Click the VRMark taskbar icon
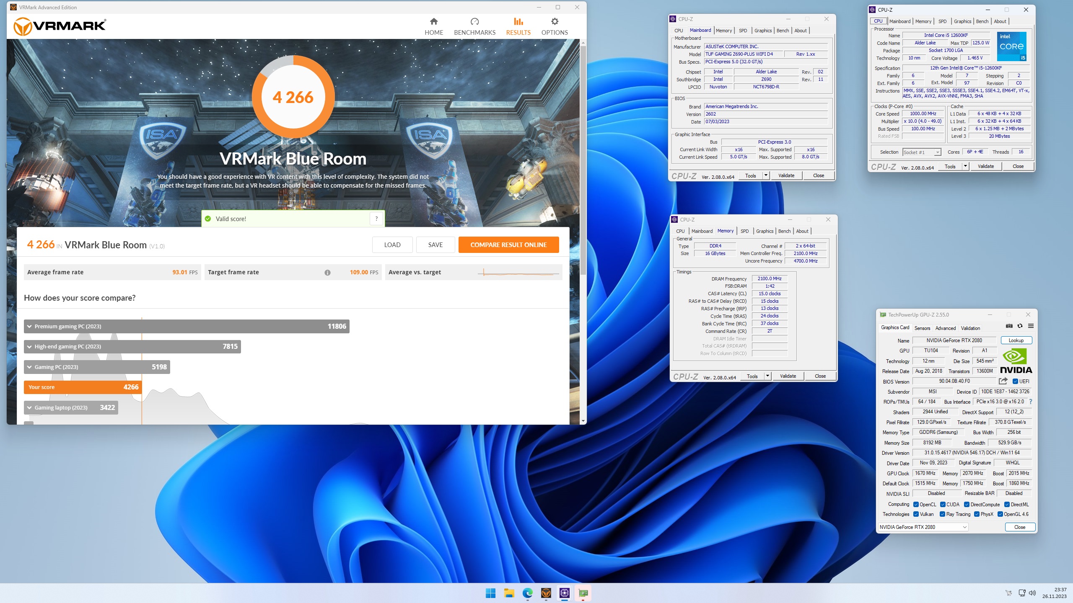This screenshot has width=1073, height=603. pos(546,593)
